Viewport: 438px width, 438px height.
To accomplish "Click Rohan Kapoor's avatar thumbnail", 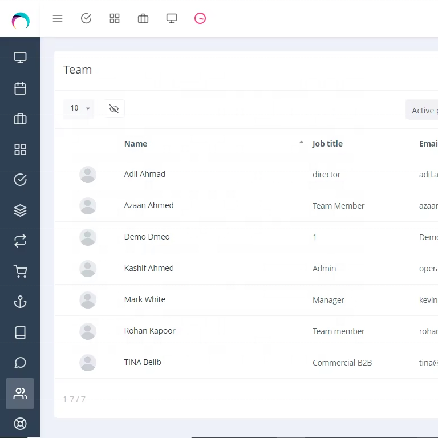I will click(x=88, y=331).
